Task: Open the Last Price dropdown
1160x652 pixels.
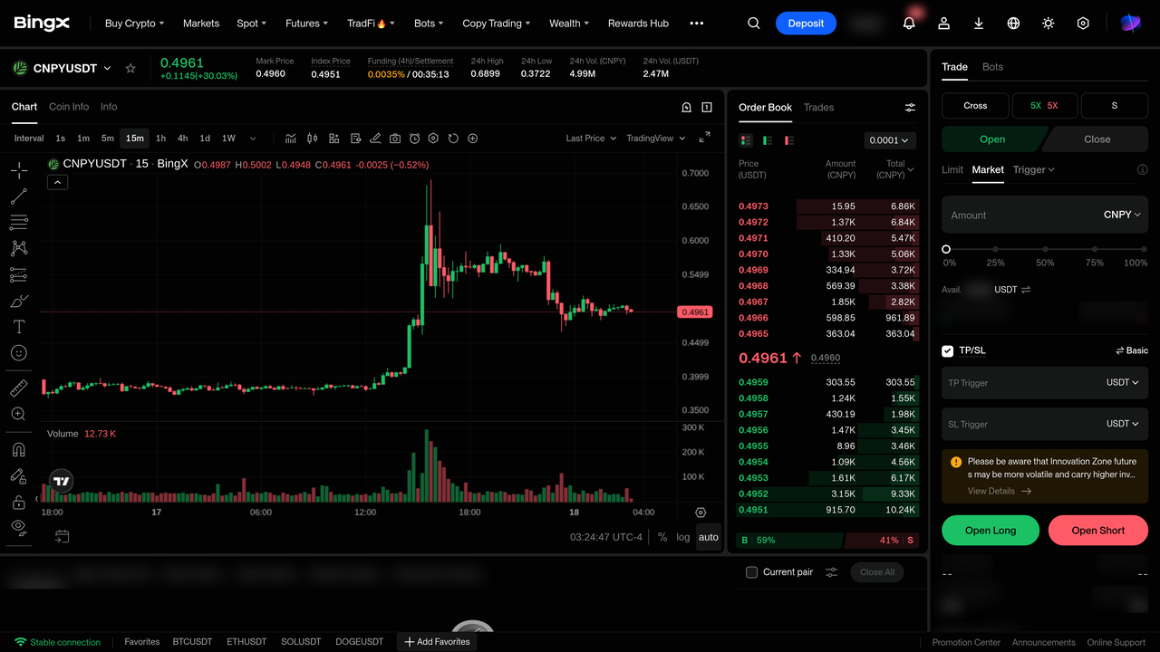Action: 591,139
